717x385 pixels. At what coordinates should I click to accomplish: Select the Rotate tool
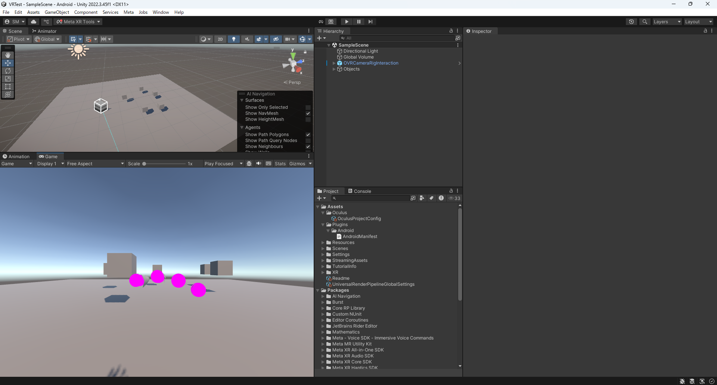pyautogui.click(x=8, y=71)
